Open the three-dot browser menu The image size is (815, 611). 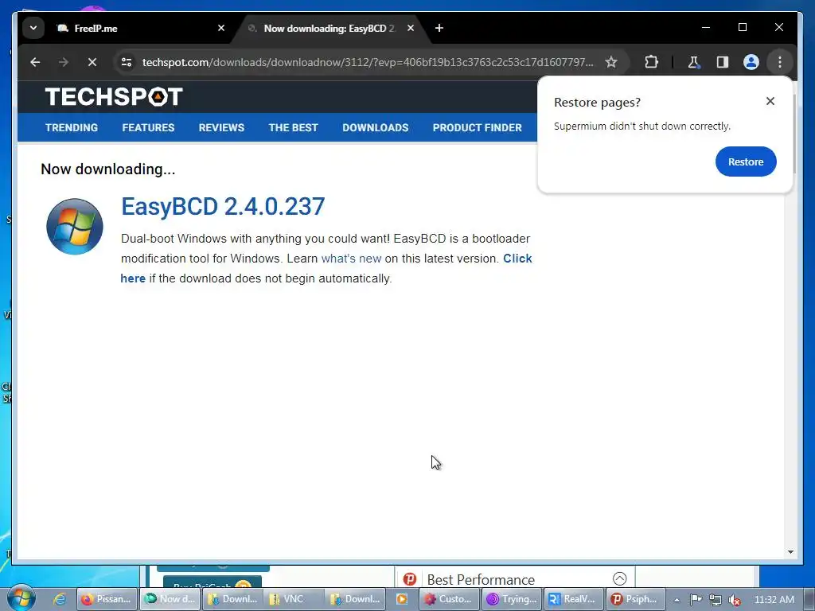coord(780,62)
